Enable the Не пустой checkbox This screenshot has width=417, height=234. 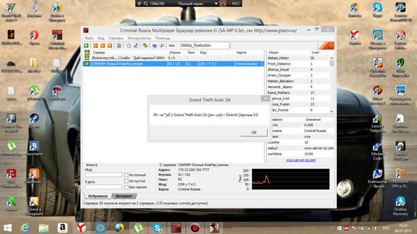pos(126,181)
